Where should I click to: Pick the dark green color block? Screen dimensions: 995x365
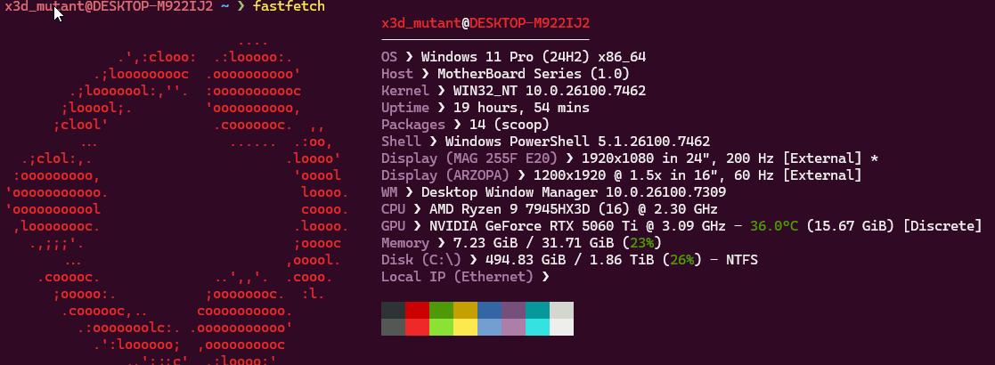(442, 310)
